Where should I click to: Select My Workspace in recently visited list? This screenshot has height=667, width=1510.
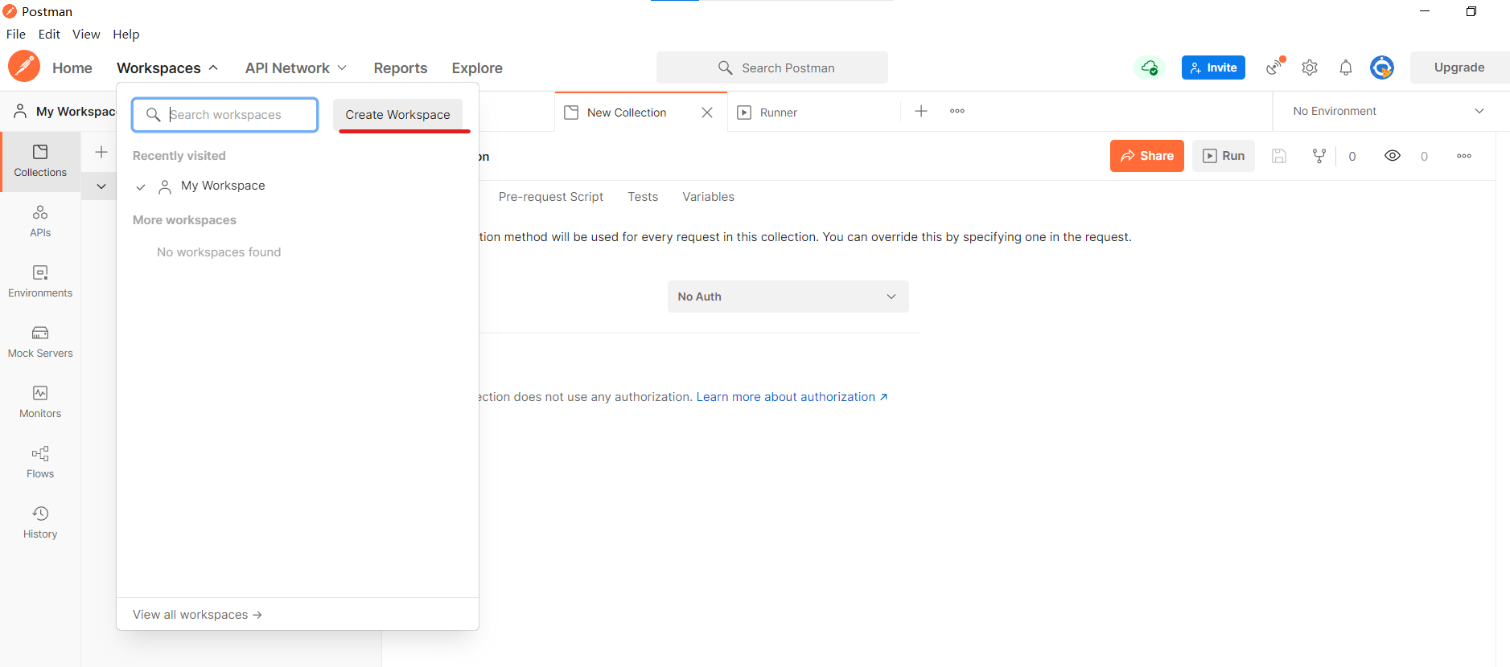(x=223, y=186)
